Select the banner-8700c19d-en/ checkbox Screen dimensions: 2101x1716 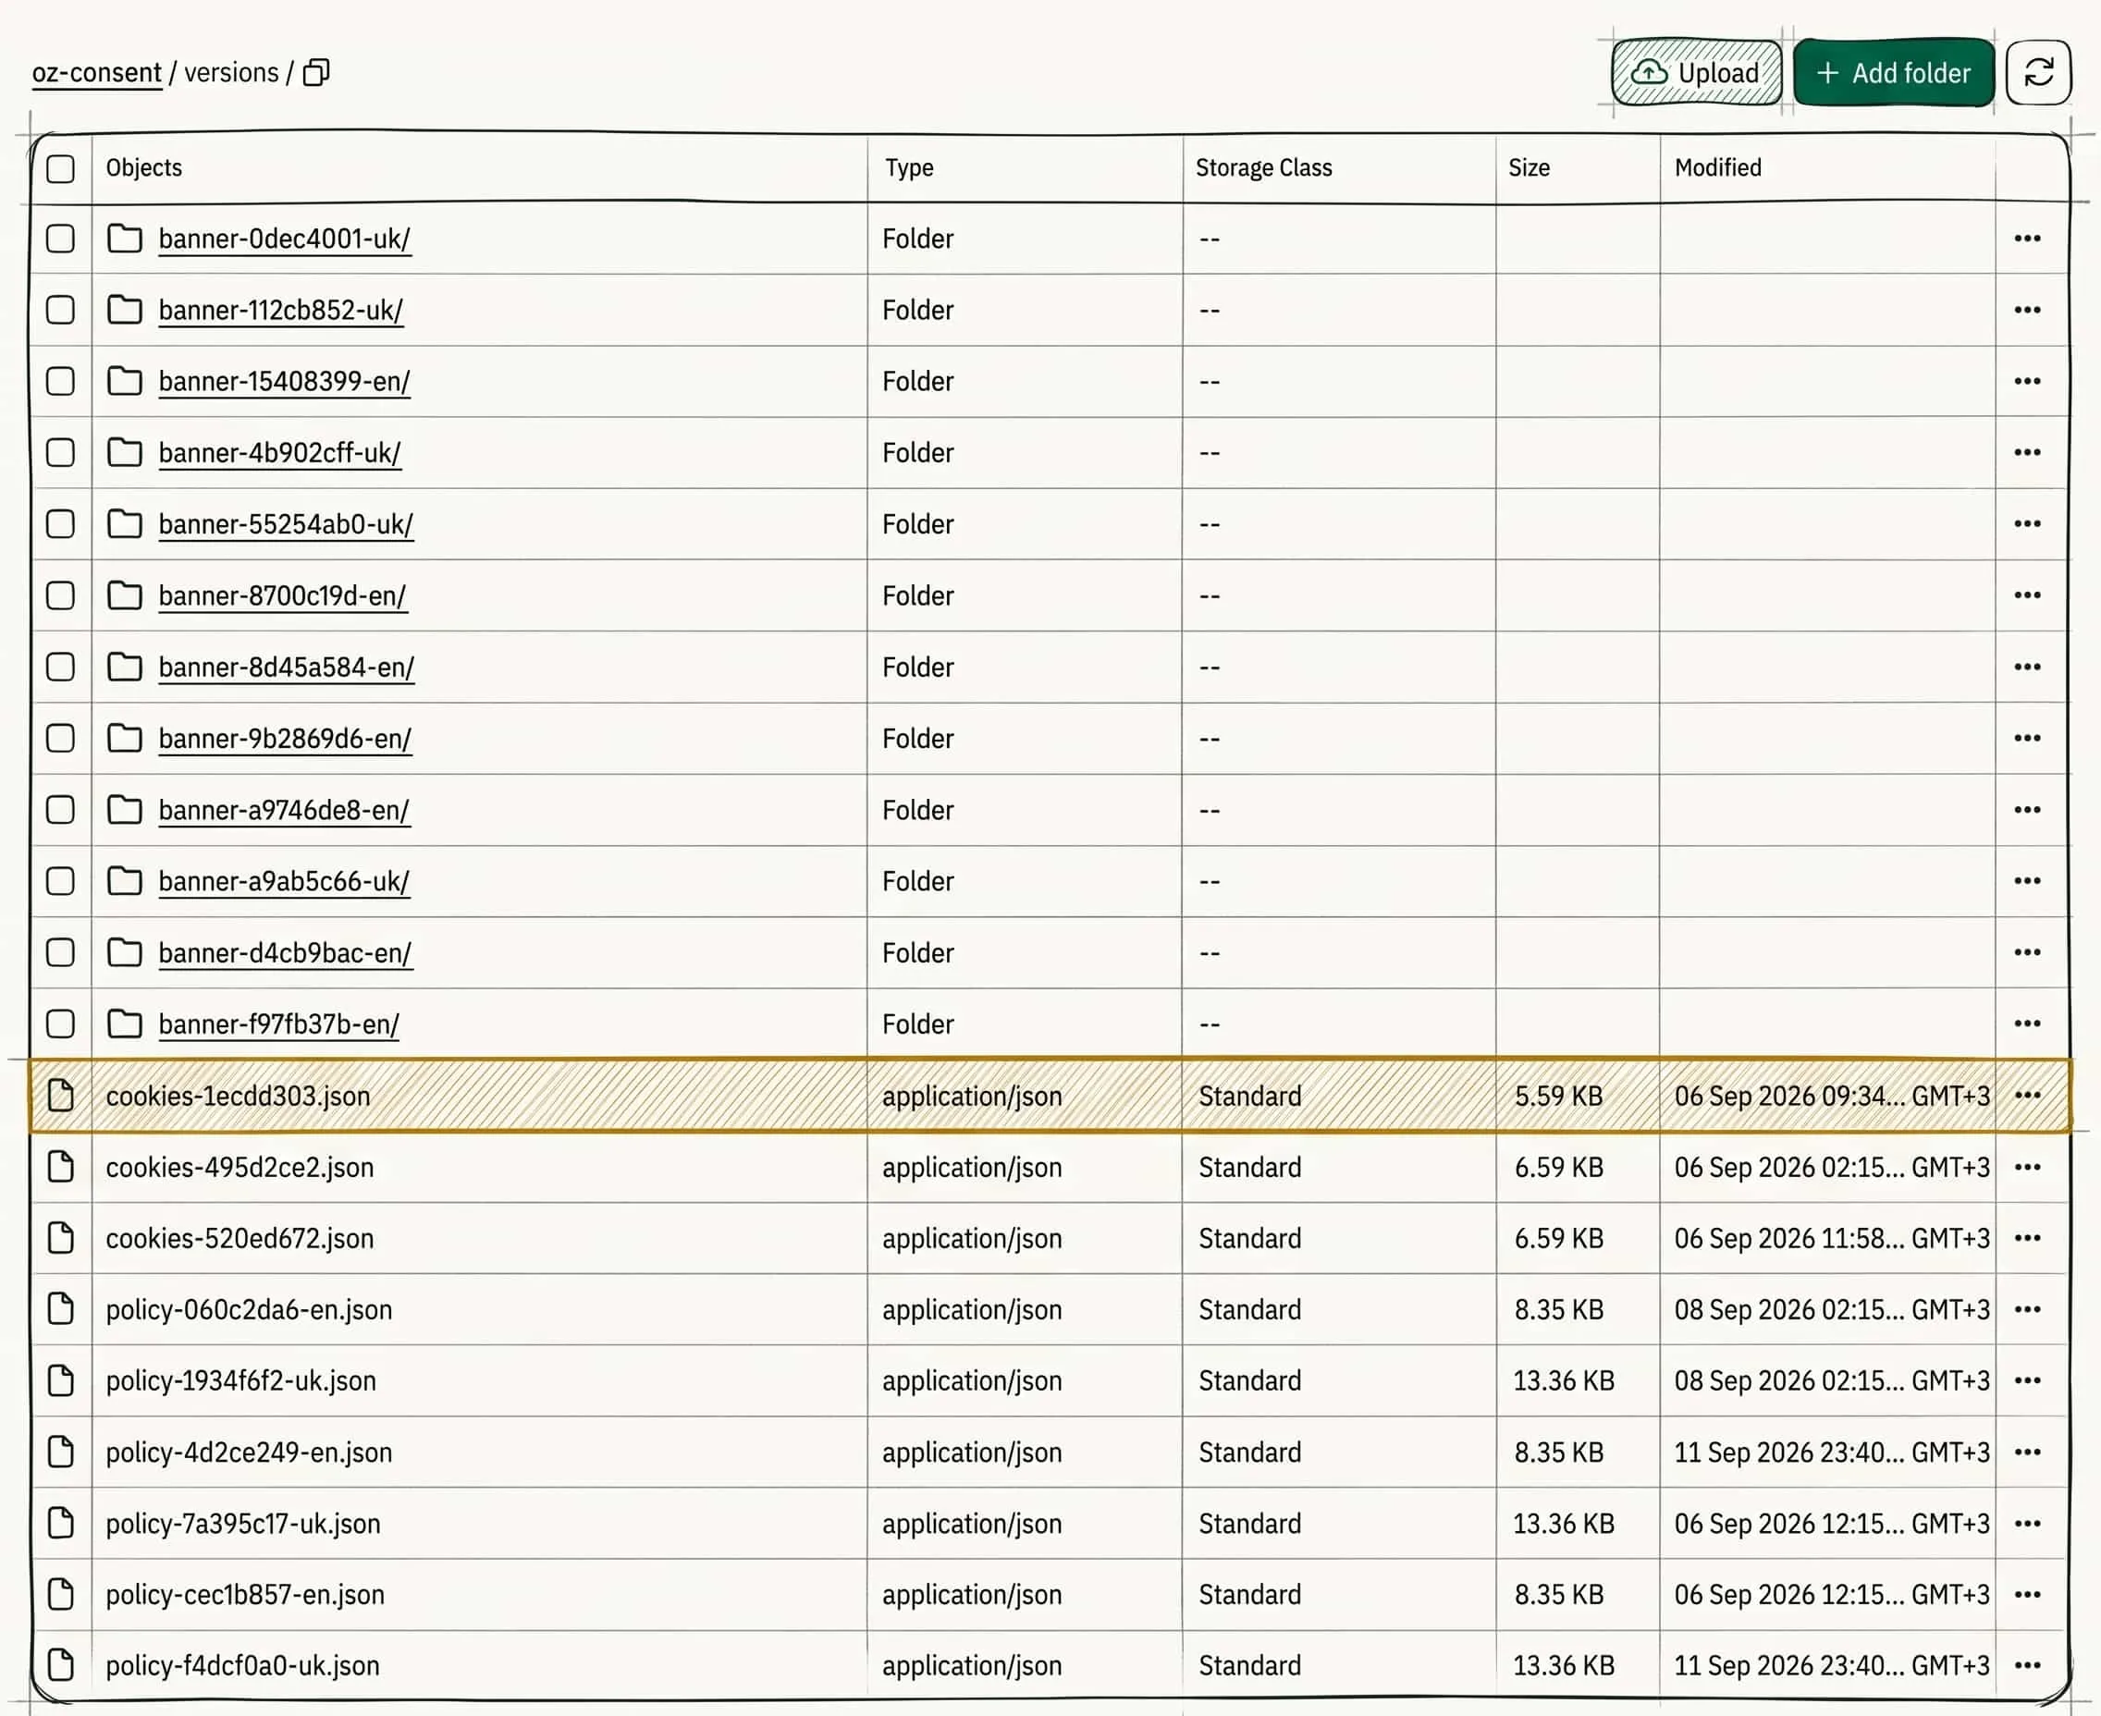(60, 595)
